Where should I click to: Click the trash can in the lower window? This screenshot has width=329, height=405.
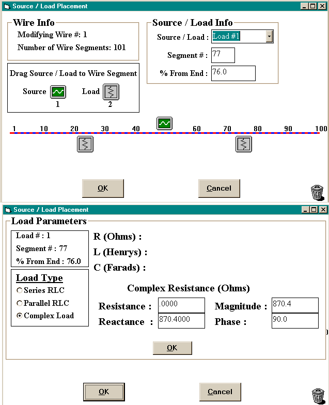[x=317, y=396]
